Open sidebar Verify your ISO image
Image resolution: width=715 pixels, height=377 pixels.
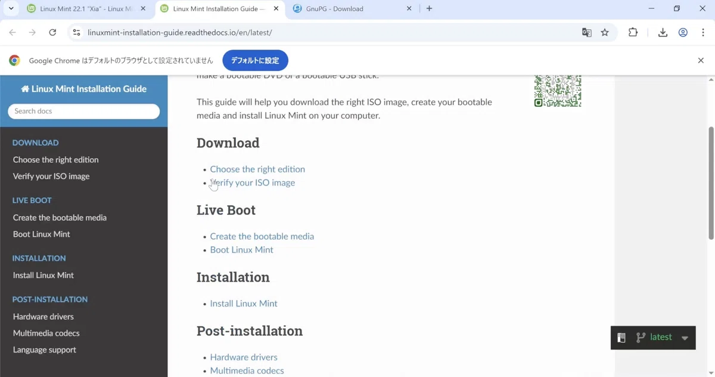(51, 177)
